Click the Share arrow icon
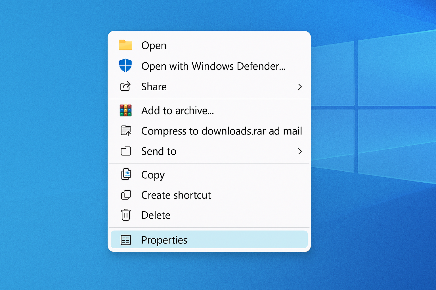436x290 pixels. tap(125, 86)
